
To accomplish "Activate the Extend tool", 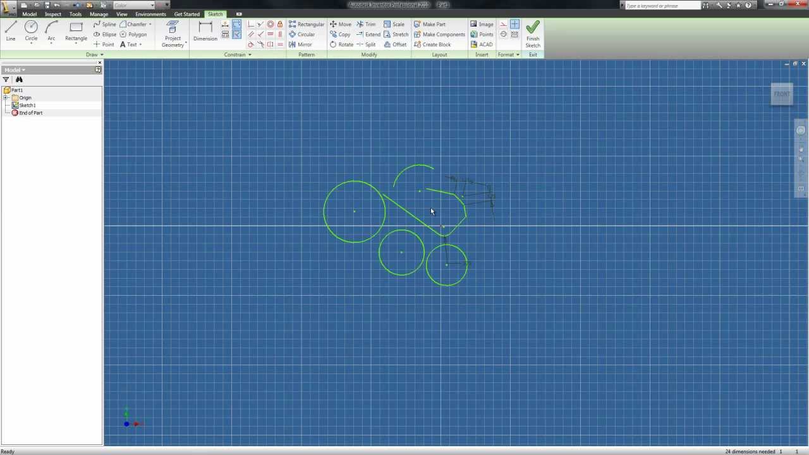I will coord(368,34).
